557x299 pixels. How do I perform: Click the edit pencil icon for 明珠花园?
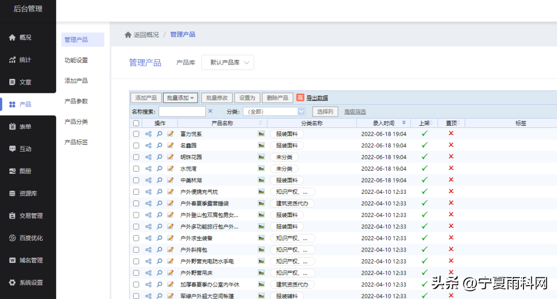pos(171,157)
